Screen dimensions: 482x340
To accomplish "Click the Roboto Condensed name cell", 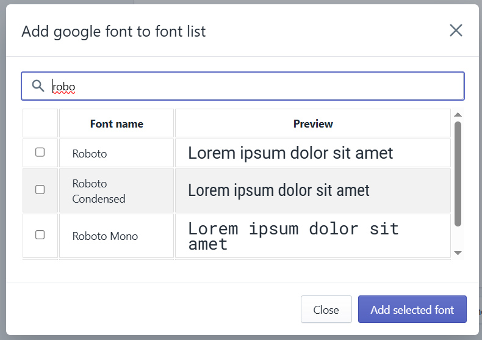I will (117, 190).
